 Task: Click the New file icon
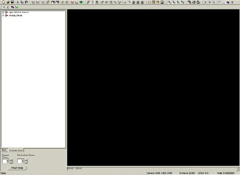pos(3,2)
